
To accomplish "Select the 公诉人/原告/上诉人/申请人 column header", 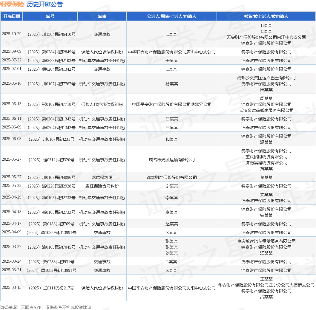I will 171,16.
